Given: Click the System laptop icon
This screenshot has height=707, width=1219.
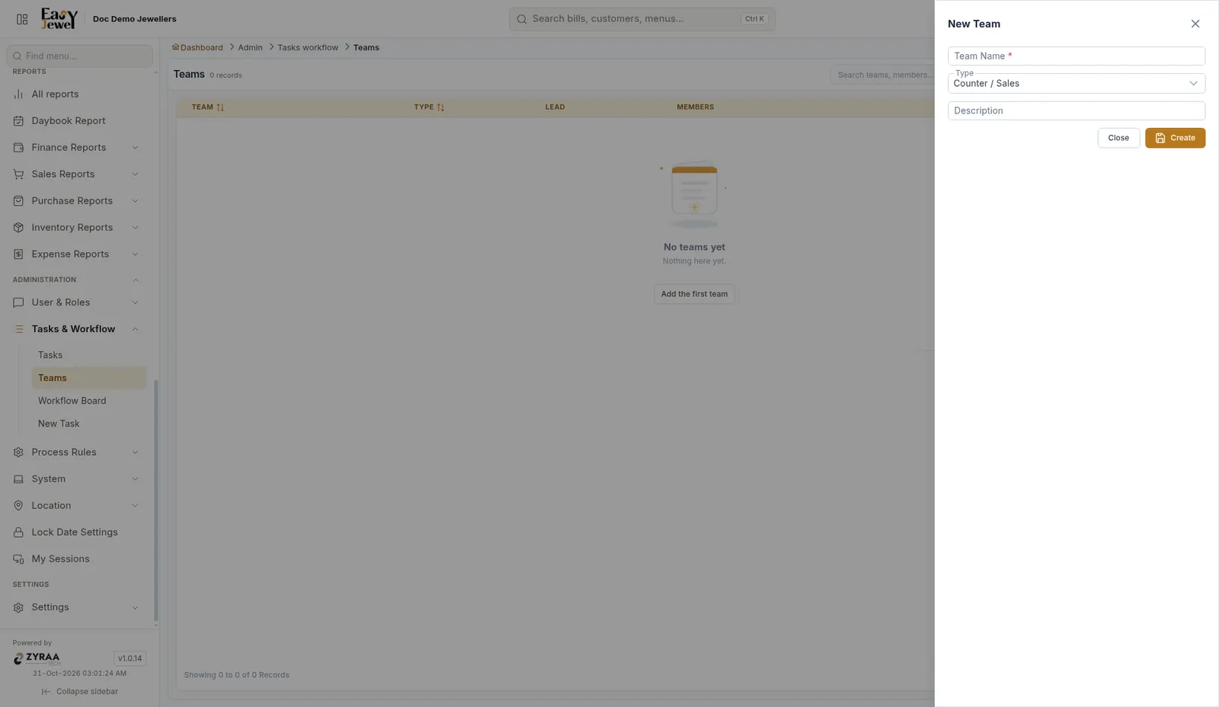Looking at the screenshot, I should [x=18, y=479].
